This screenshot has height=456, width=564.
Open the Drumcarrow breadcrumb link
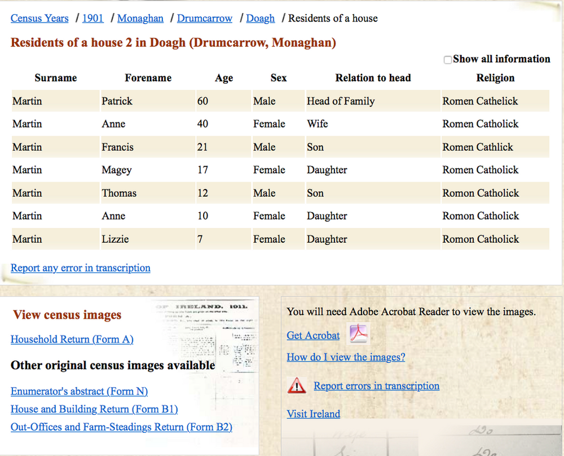[204, 18]
